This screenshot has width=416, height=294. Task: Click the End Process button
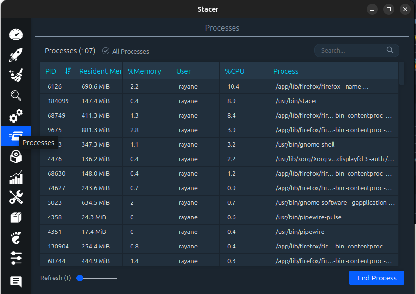click(377, 278)
